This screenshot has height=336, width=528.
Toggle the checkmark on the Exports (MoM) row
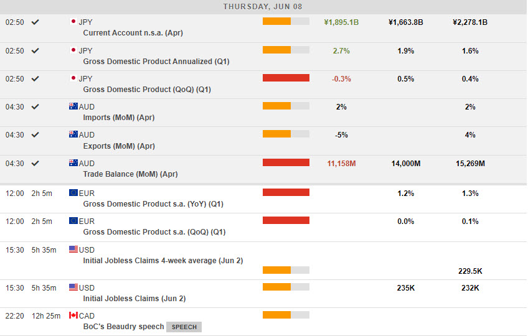click(x=35, y=134)
